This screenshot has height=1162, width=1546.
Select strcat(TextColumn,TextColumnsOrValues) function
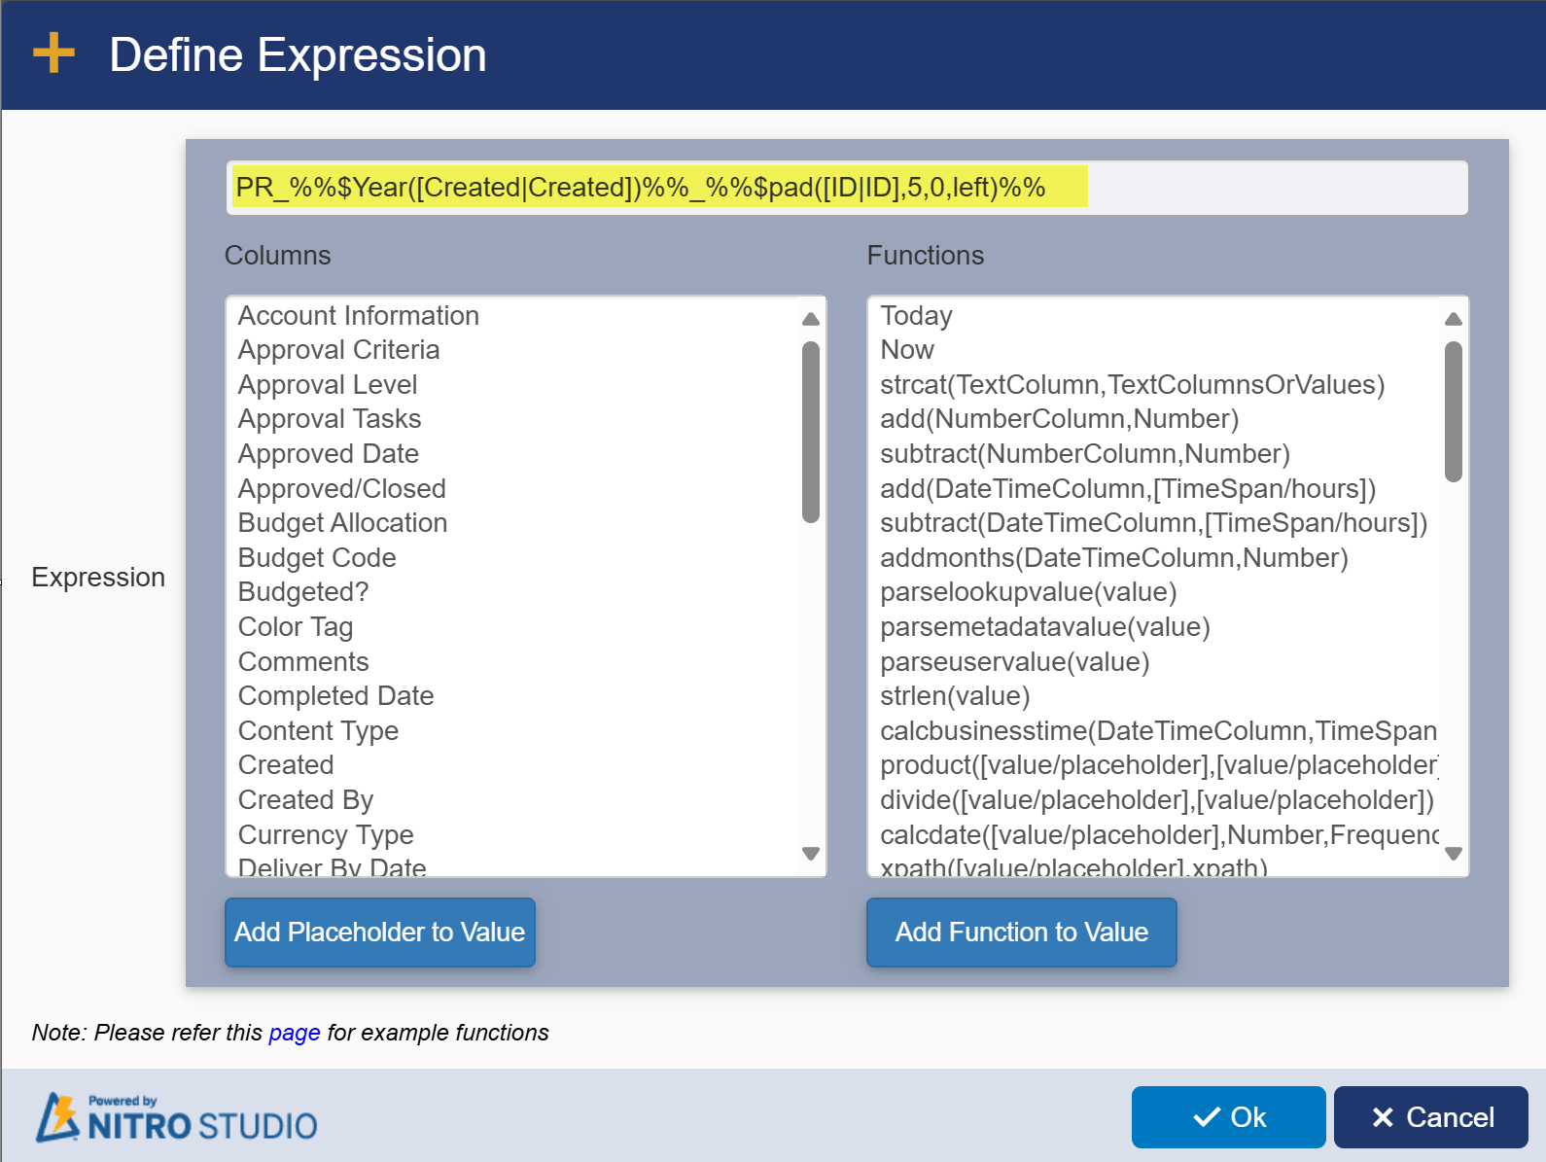point(1133,385)
